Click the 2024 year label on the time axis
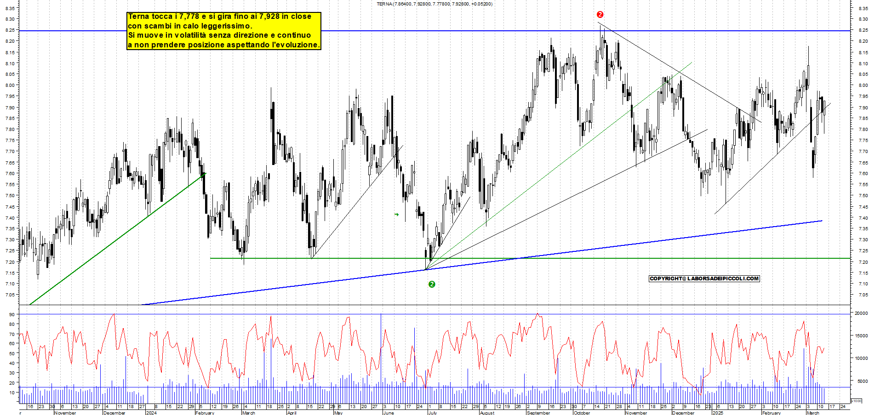869x415 pixels. pyautogui.click(x=151, y=413)
